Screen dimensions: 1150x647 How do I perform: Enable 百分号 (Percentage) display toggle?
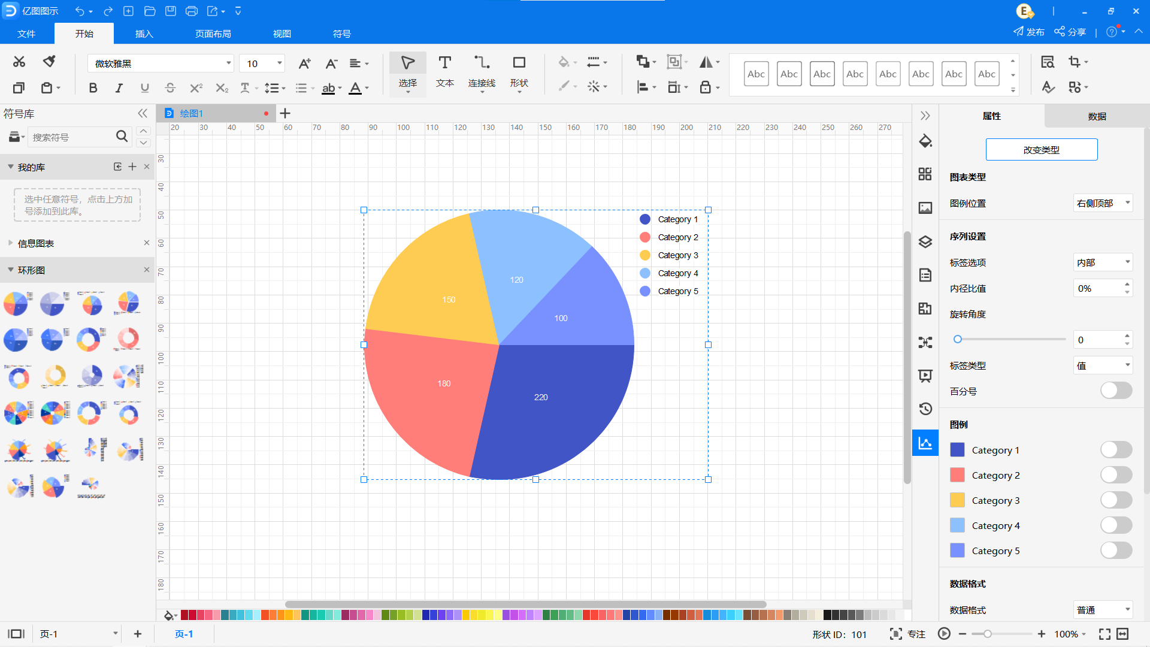pos(1118,390)
